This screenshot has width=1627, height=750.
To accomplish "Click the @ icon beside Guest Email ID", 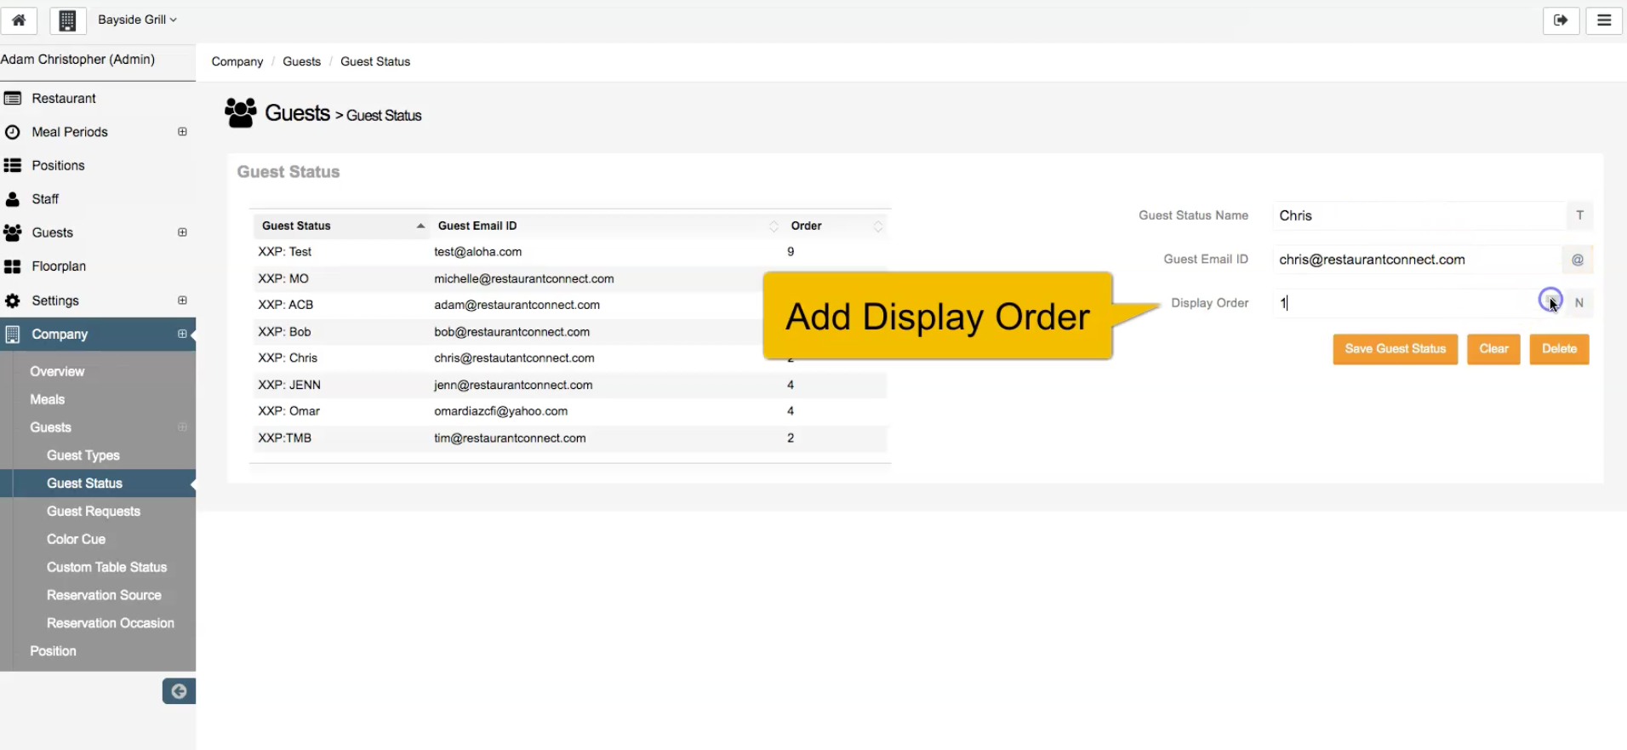I will pyautogui.click(x=1578, y=260).
